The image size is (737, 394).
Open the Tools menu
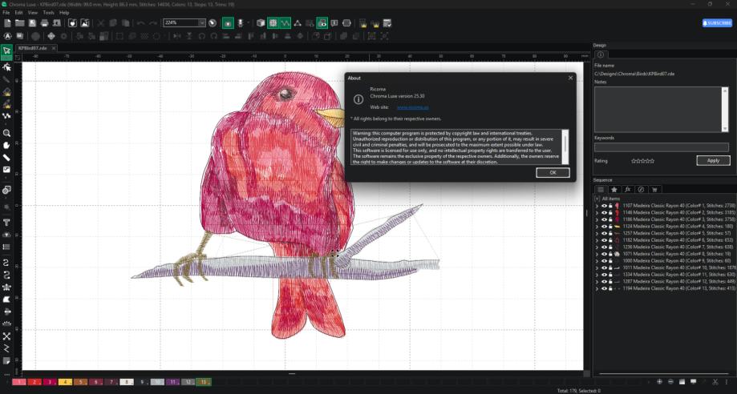(49, 13)
